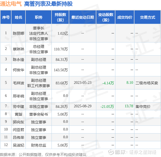Click 劳中建's 非独立董事 position cell
161x157 pixels.
[38, 107]
